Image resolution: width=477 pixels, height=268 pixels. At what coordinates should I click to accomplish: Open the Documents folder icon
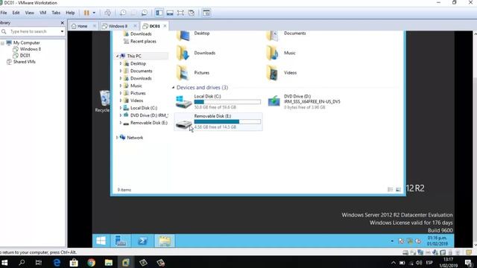(273, 35)
